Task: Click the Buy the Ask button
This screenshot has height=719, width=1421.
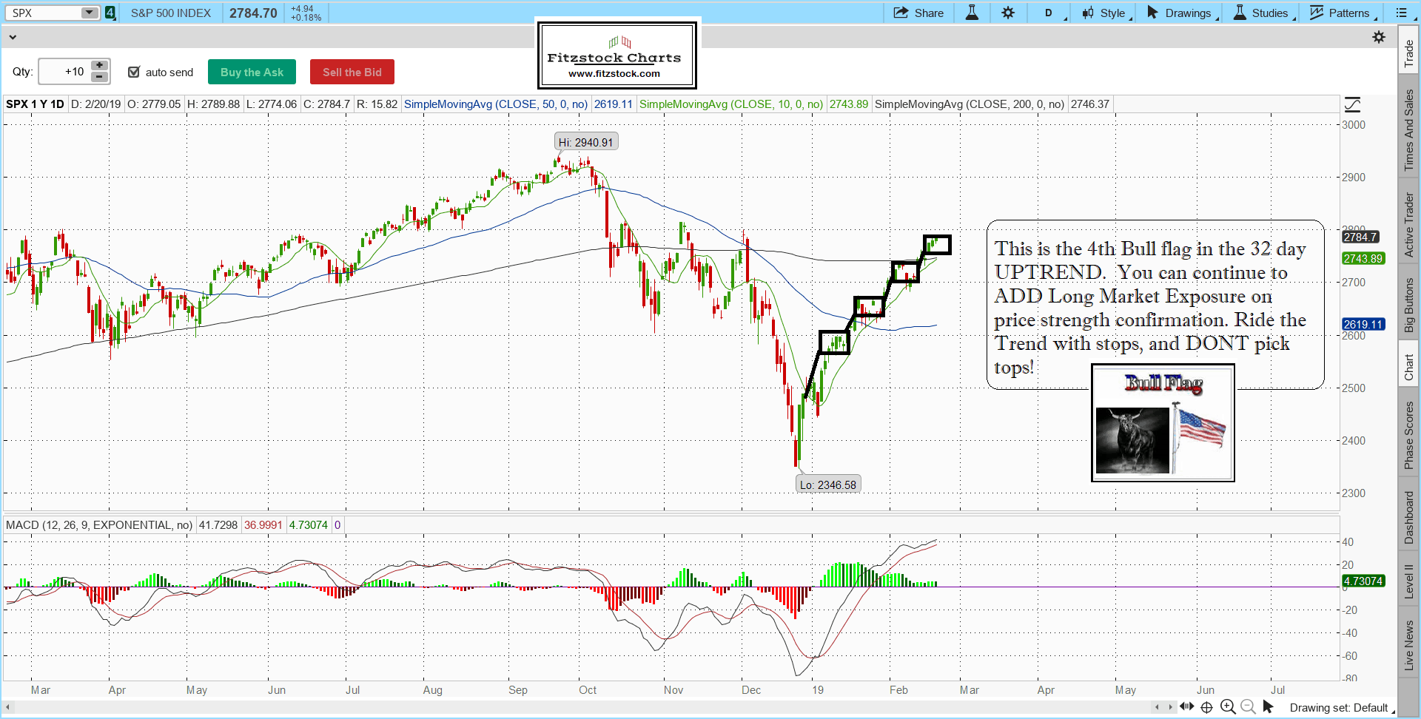Action: tap(252, 72)
